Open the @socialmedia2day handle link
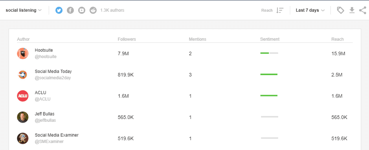Image resolution: width=369 pixels, height=150 pixels. 53,78
